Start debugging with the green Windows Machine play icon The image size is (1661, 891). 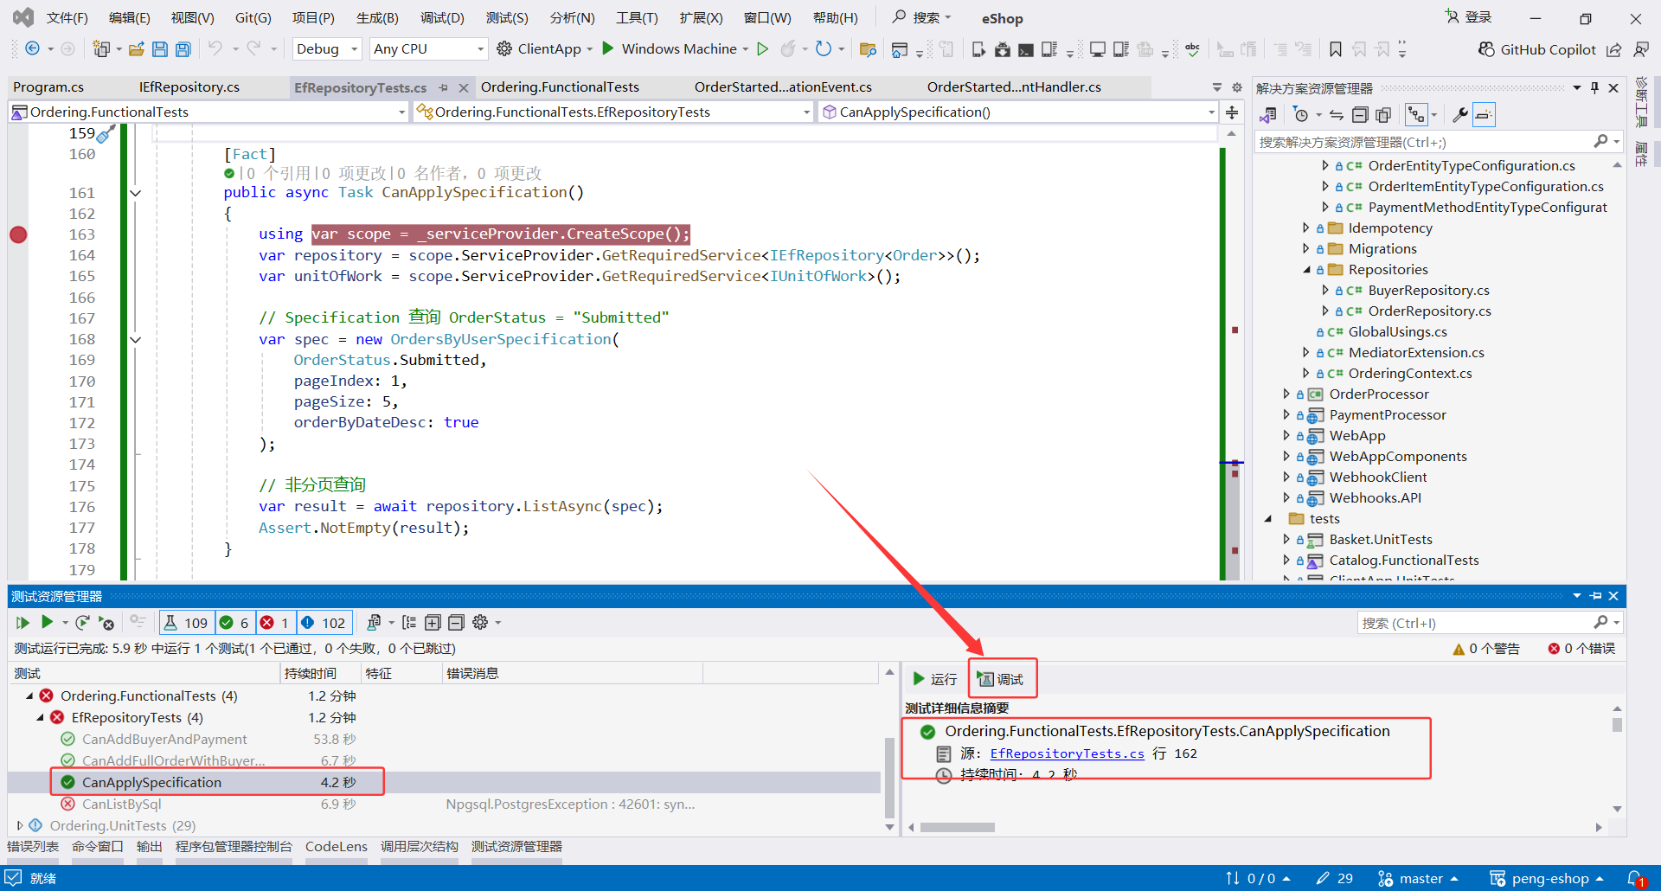tap(608, 48)
